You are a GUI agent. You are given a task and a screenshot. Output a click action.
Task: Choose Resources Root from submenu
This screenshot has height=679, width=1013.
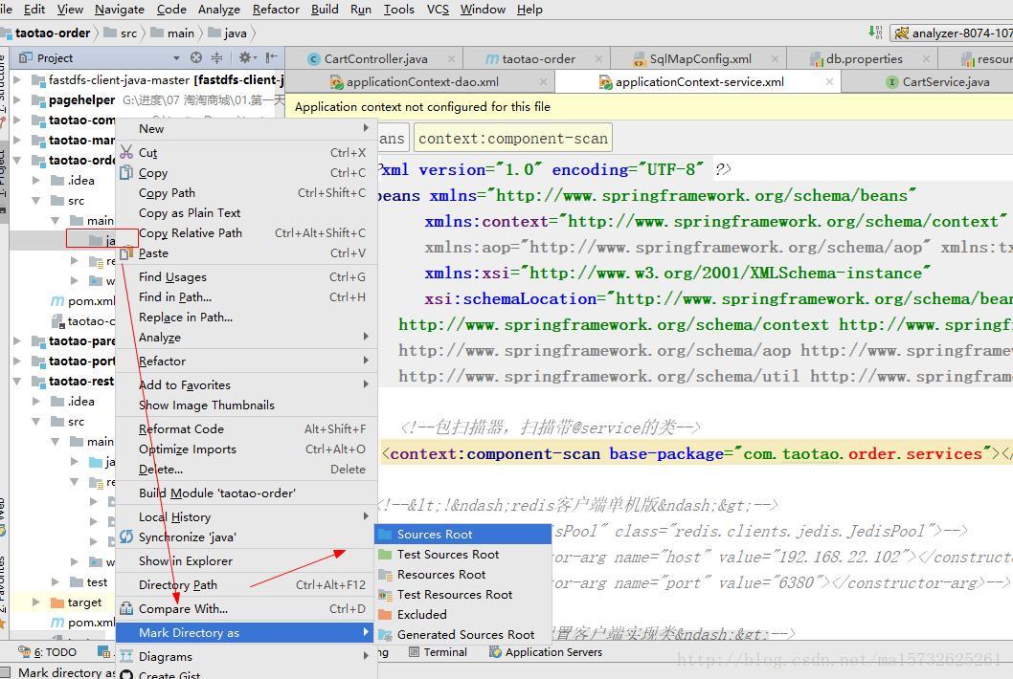tap(462, 574)
